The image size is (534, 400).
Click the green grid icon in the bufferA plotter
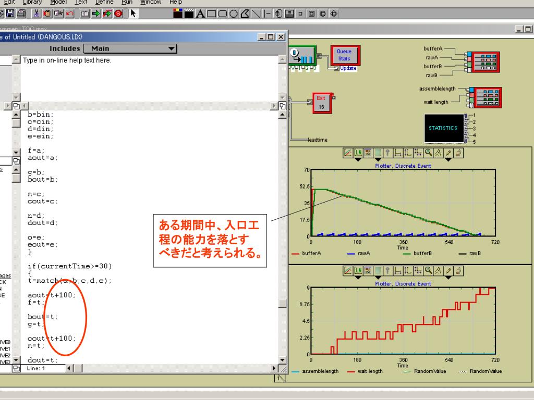[378, 153]
